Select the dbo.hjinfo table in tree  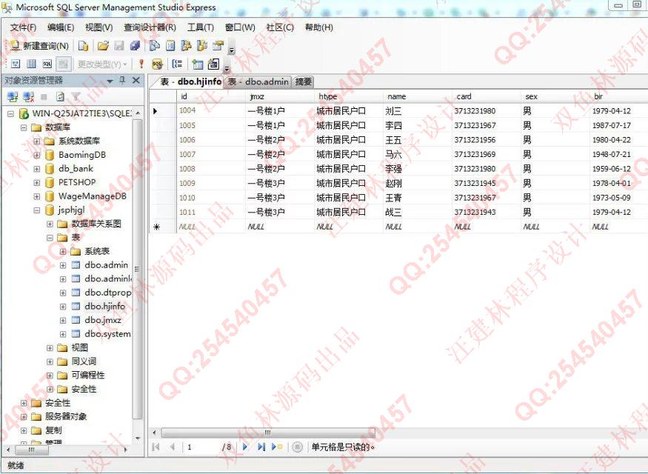[x=104, y=306]
